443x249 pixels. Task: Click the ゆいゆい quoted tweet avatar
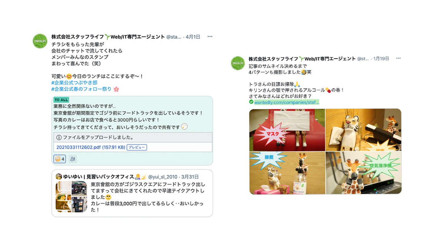click(x=59, y=176)
